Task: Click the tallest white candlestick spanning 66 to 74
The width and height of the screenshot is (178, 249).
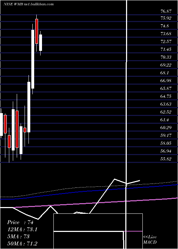Action: [33, 59]
